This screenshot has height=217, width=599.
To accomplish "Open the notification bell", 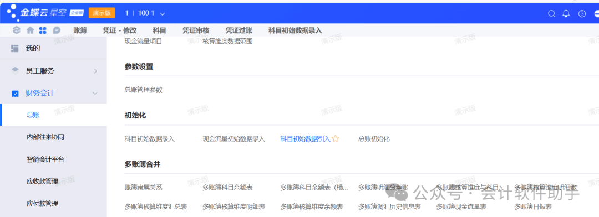I will [x=566, y=13].
